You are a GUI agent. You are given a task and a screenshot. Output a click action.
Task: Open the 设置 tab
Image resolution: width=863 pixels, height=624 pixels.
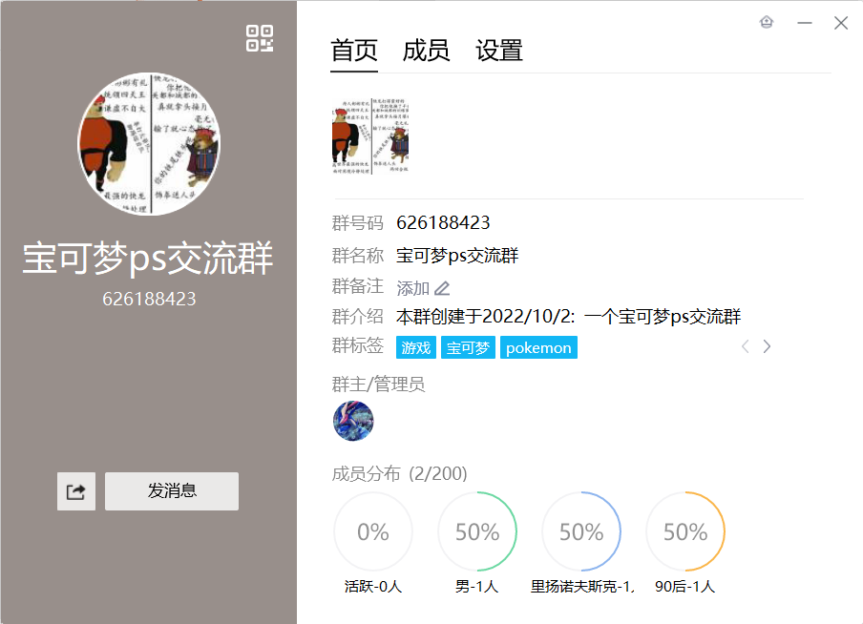pyautogui.click(x=499, y=51)
